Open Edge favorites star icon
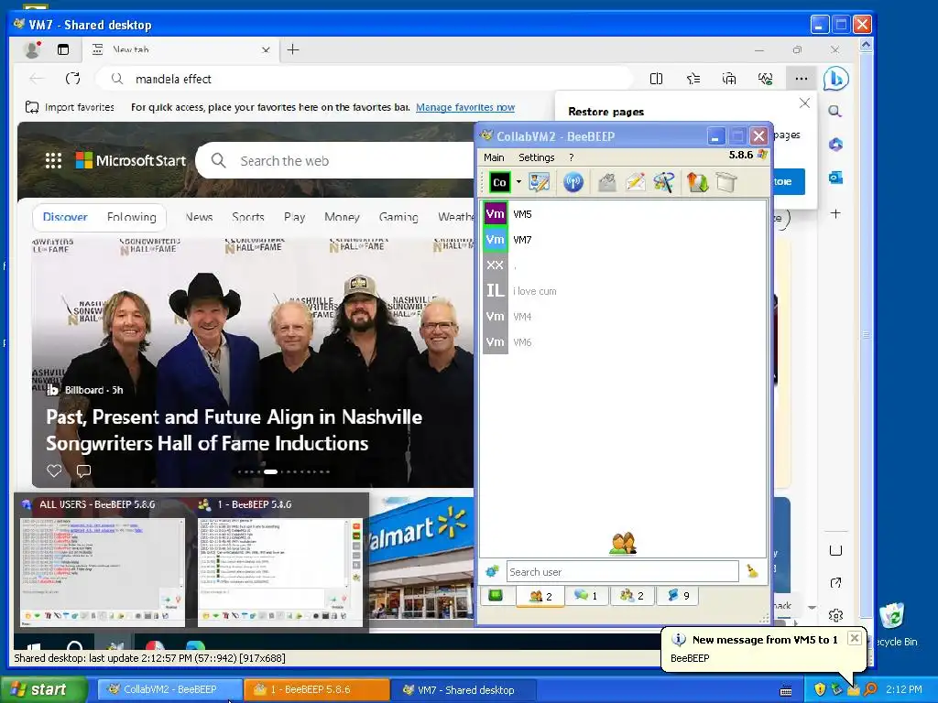 [693, 79]
